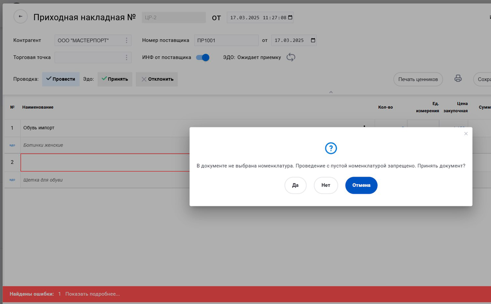
Task: Open Показать подробнее error details
Action: point(92,294)
